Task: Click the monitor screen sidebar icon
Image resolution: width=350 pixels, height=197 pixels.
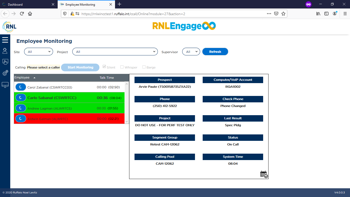Action: 5,85
